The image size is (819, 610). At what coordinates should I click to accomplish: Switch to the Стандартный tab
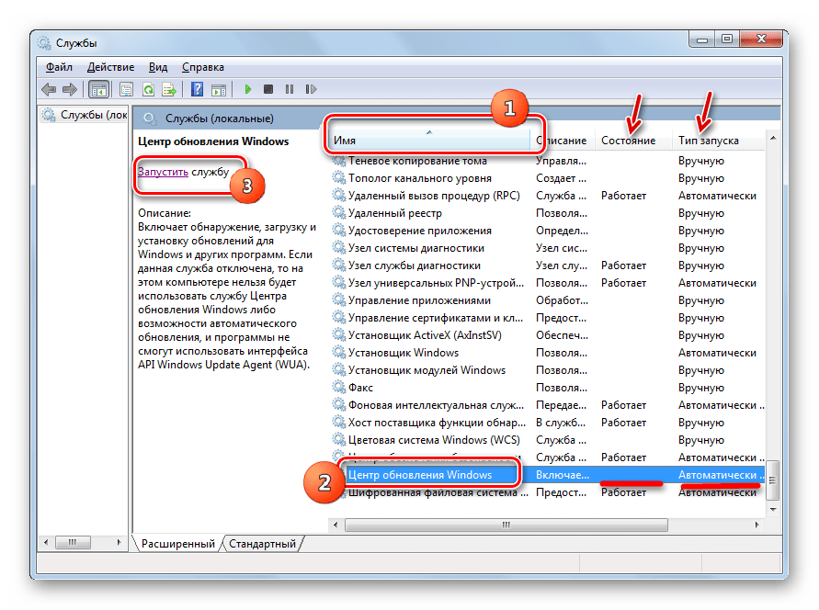[x=262, y=544]
